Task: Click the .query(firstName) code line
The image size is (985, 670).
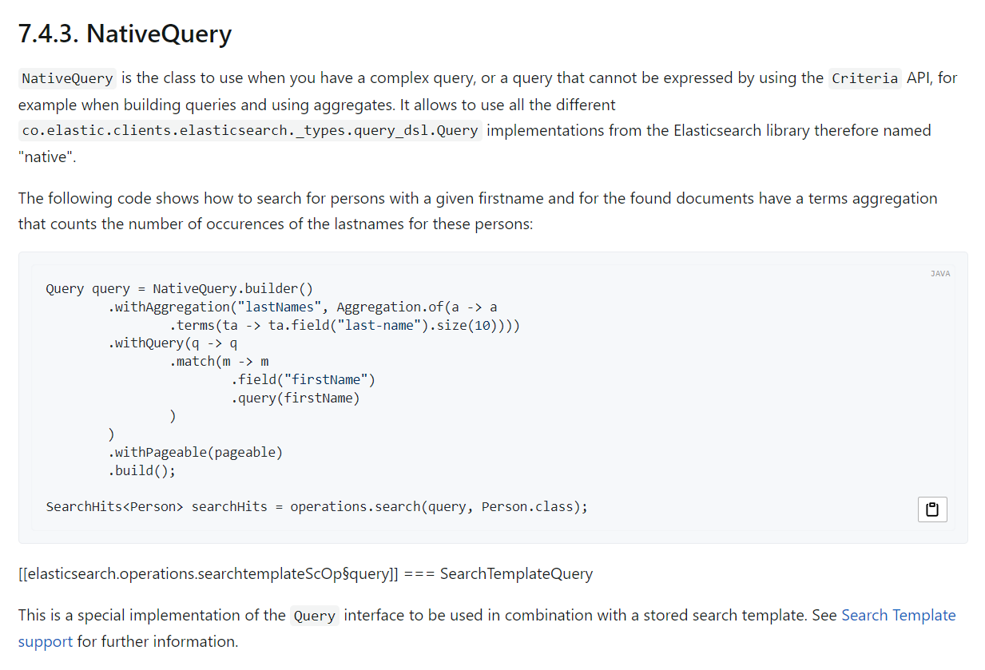Action: coord(295,398)
